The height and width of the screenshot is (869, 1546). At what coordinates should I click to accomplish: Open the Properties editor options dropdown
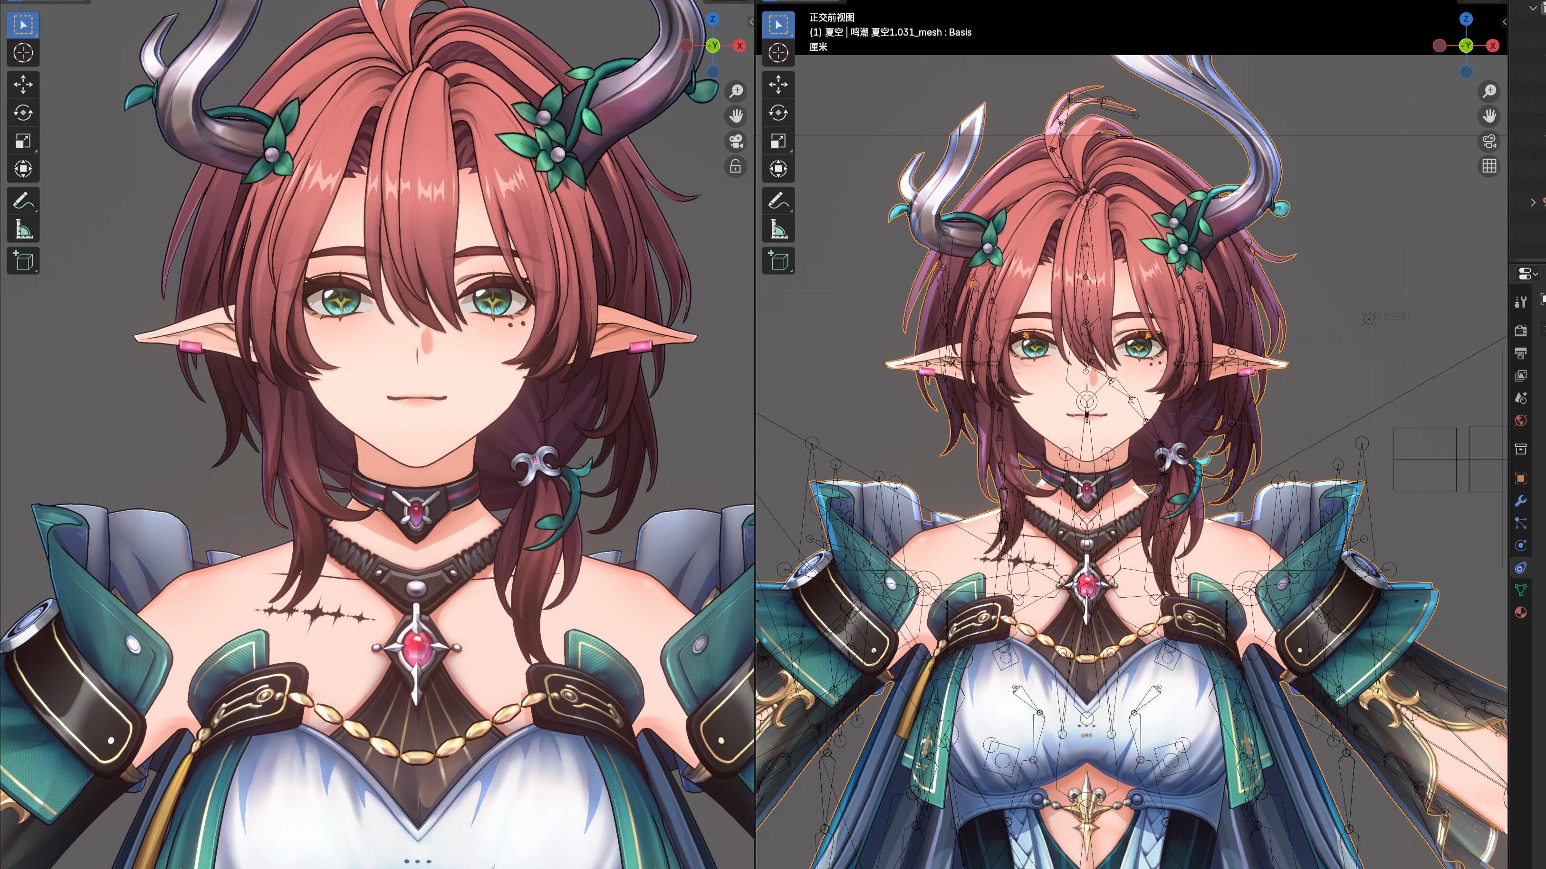(1527, 274)
